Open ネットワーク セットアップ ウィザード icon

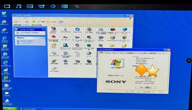[77, 47]
